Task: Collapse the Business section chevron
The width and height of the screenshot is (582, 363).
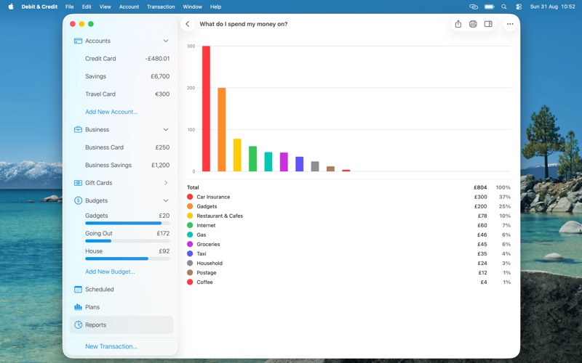Action: [166, 130]
